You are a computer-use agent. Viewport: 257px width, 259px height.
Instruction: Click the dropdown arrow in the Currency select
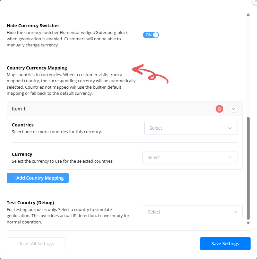tap(230, 158)
